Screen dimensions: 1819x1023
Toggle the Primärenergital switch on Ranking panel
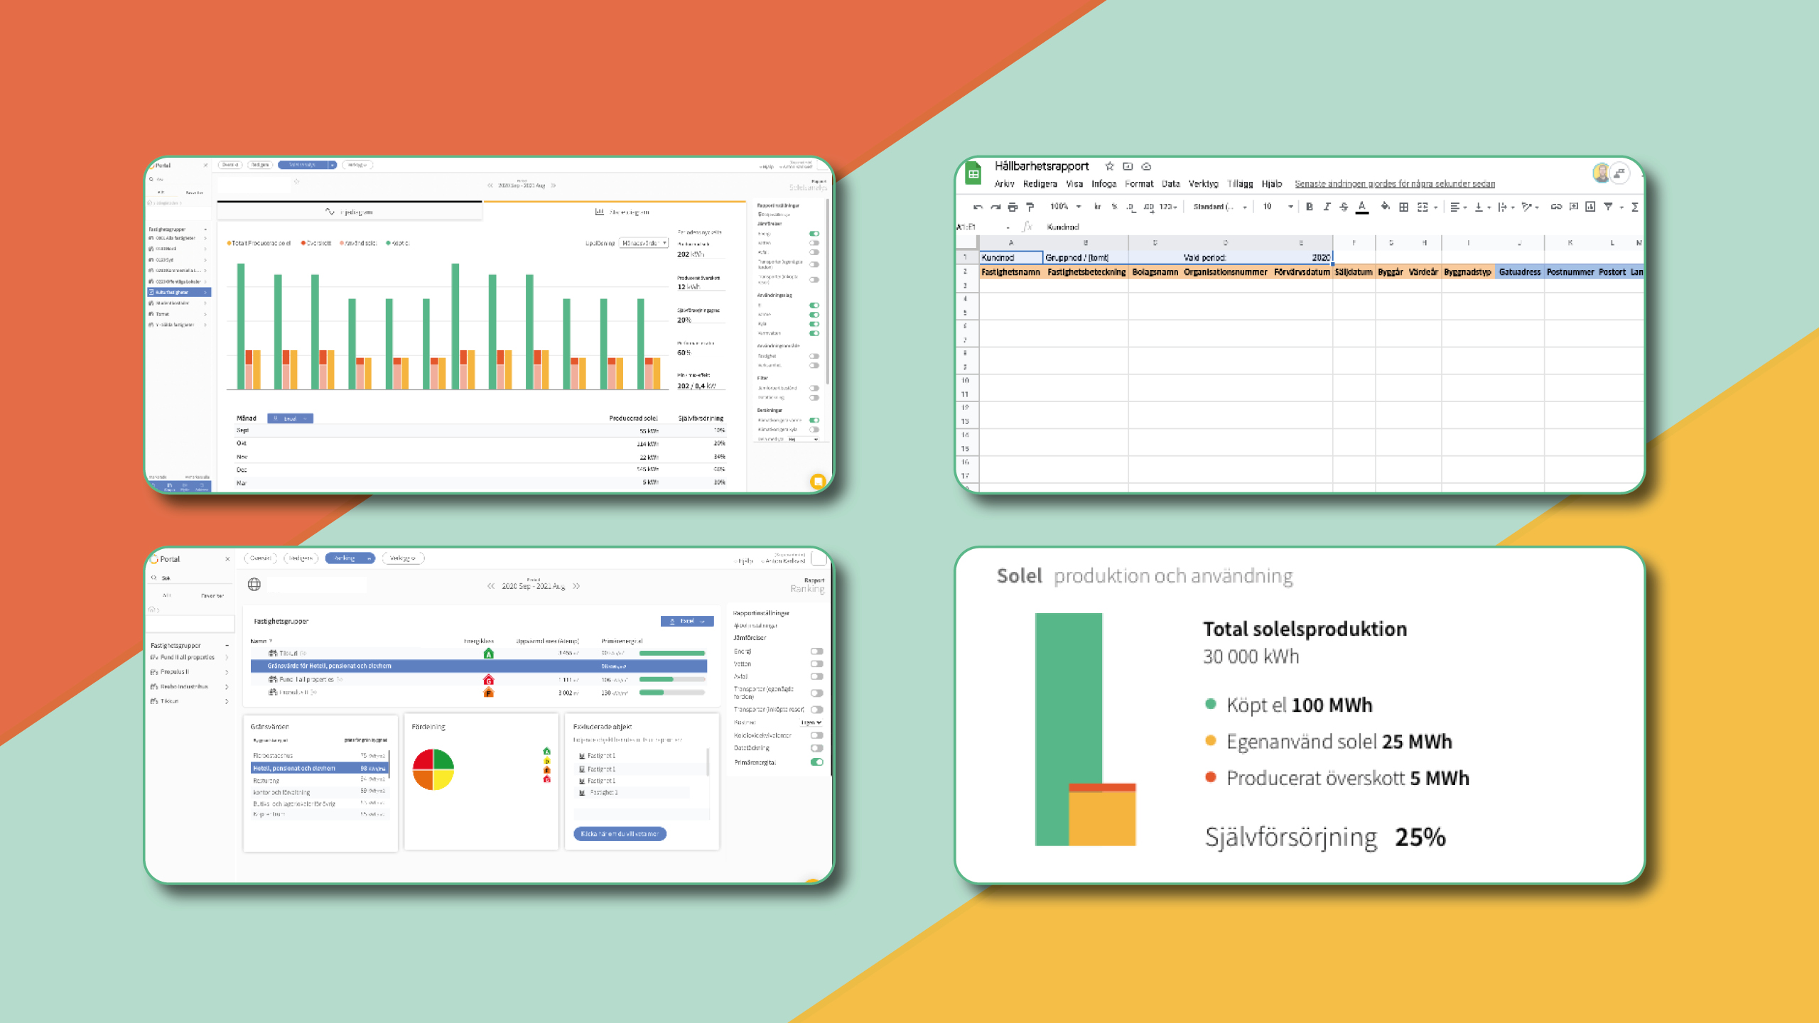816,762
